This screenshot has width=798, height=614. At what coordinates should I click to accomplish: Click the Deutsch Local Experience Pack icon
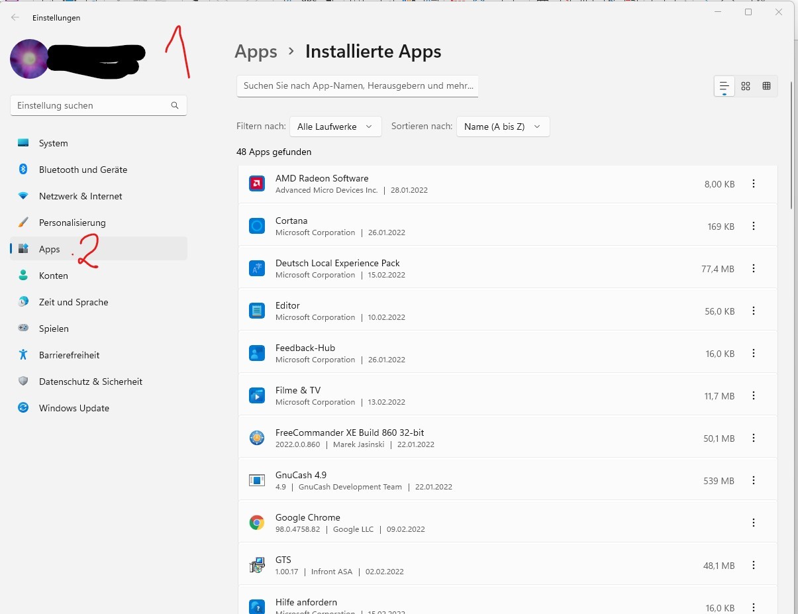point(257,268)
